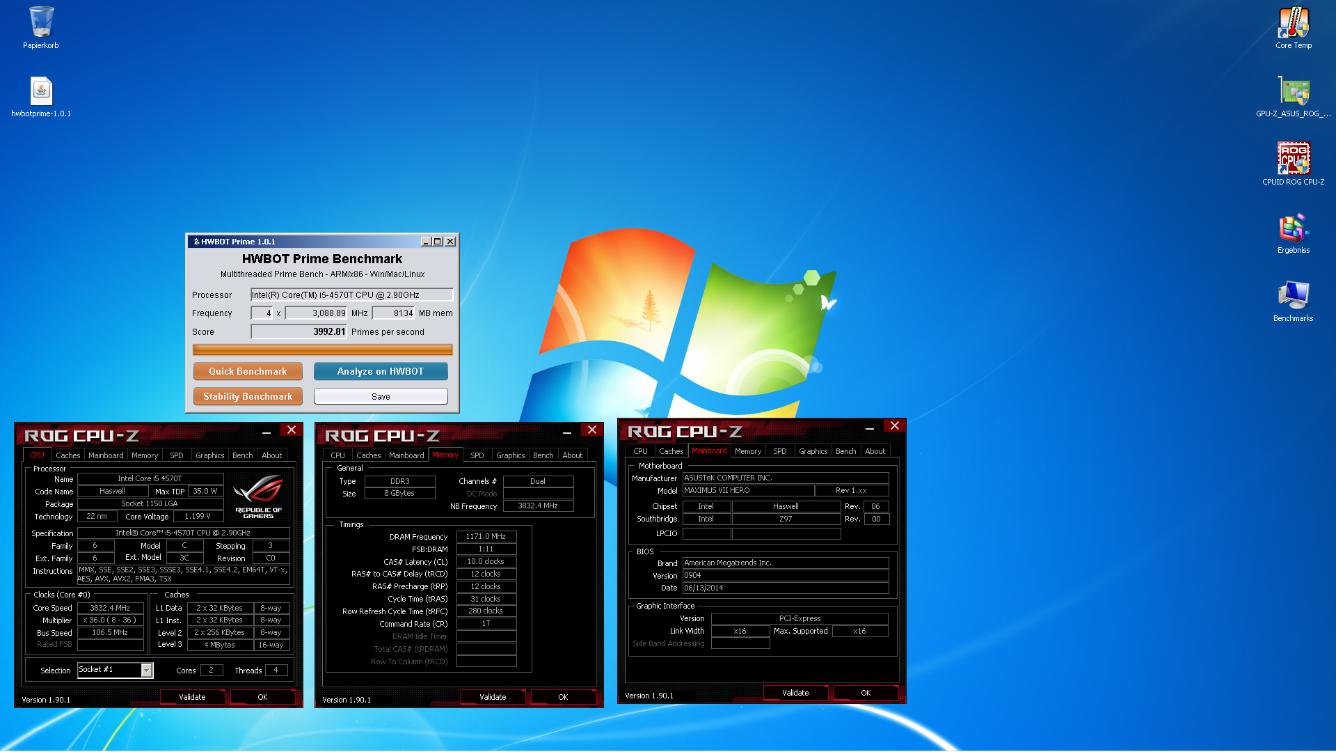Screen dimensions: 1336x752
Task: Minimize the HWBOT Prime window
Action: (x=426, y=242)
